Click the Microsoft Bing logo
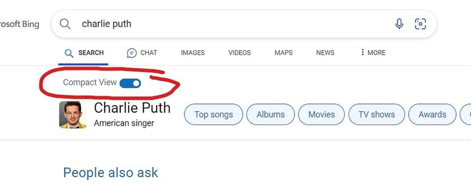This screenshot has width=471, height=188. (20, 24)
